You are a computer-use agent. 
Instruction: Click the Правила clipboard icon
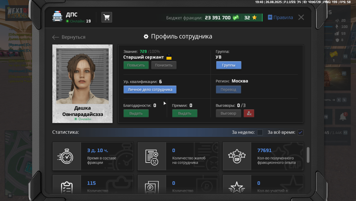coord(270,17)
